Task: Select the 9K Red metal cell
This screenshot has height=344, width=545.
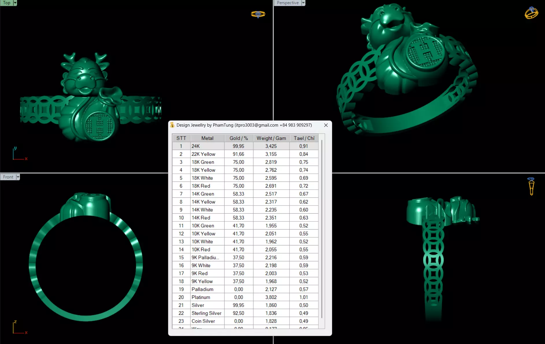Action: pos(207,273)
